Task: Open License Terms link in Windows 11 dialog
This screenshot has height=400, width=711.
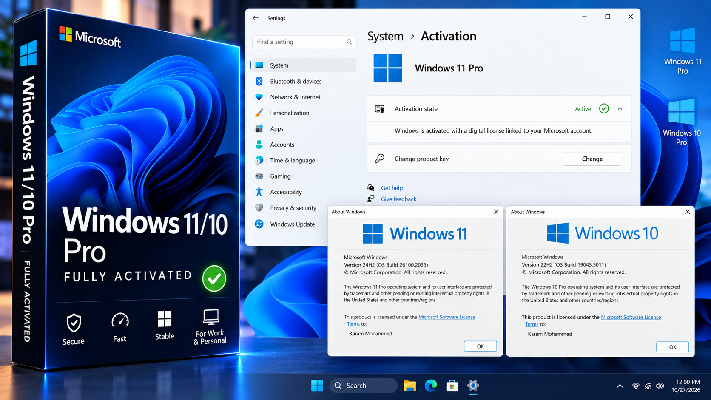Action: pyautogui.click(x=447, y=317)
